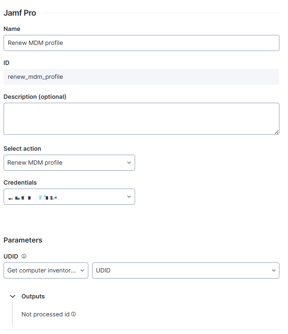The image size is (288, 334).
Task: Click the Jamf Pro heading
Action: pyautogui.click(x=20, y=13)
